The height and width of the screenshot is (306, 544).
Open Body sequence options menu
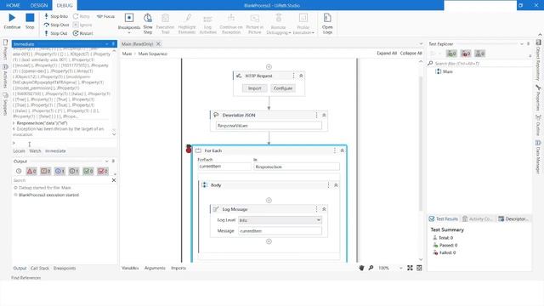click(x=328, y=185)
